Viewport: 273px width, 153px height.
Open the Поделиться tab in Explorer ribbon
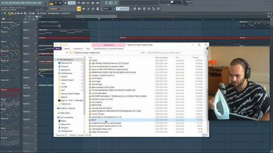(x=78, y=48)
